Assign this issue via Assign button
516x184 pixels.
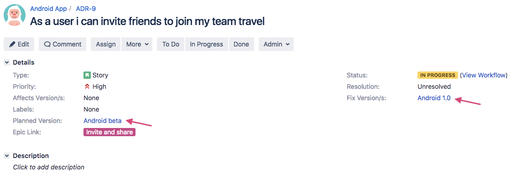pos(106,44)
